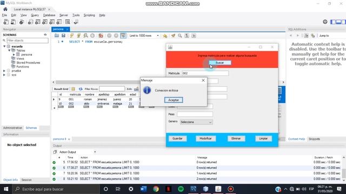Image resolution: width=346 pixels, height=194 pixels.
Task: Open the Edit menu
Action: (x=14, y=15)
